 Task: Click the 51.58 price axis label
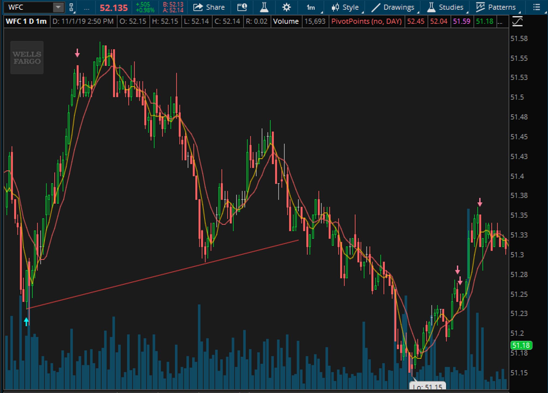coord(519,39)
